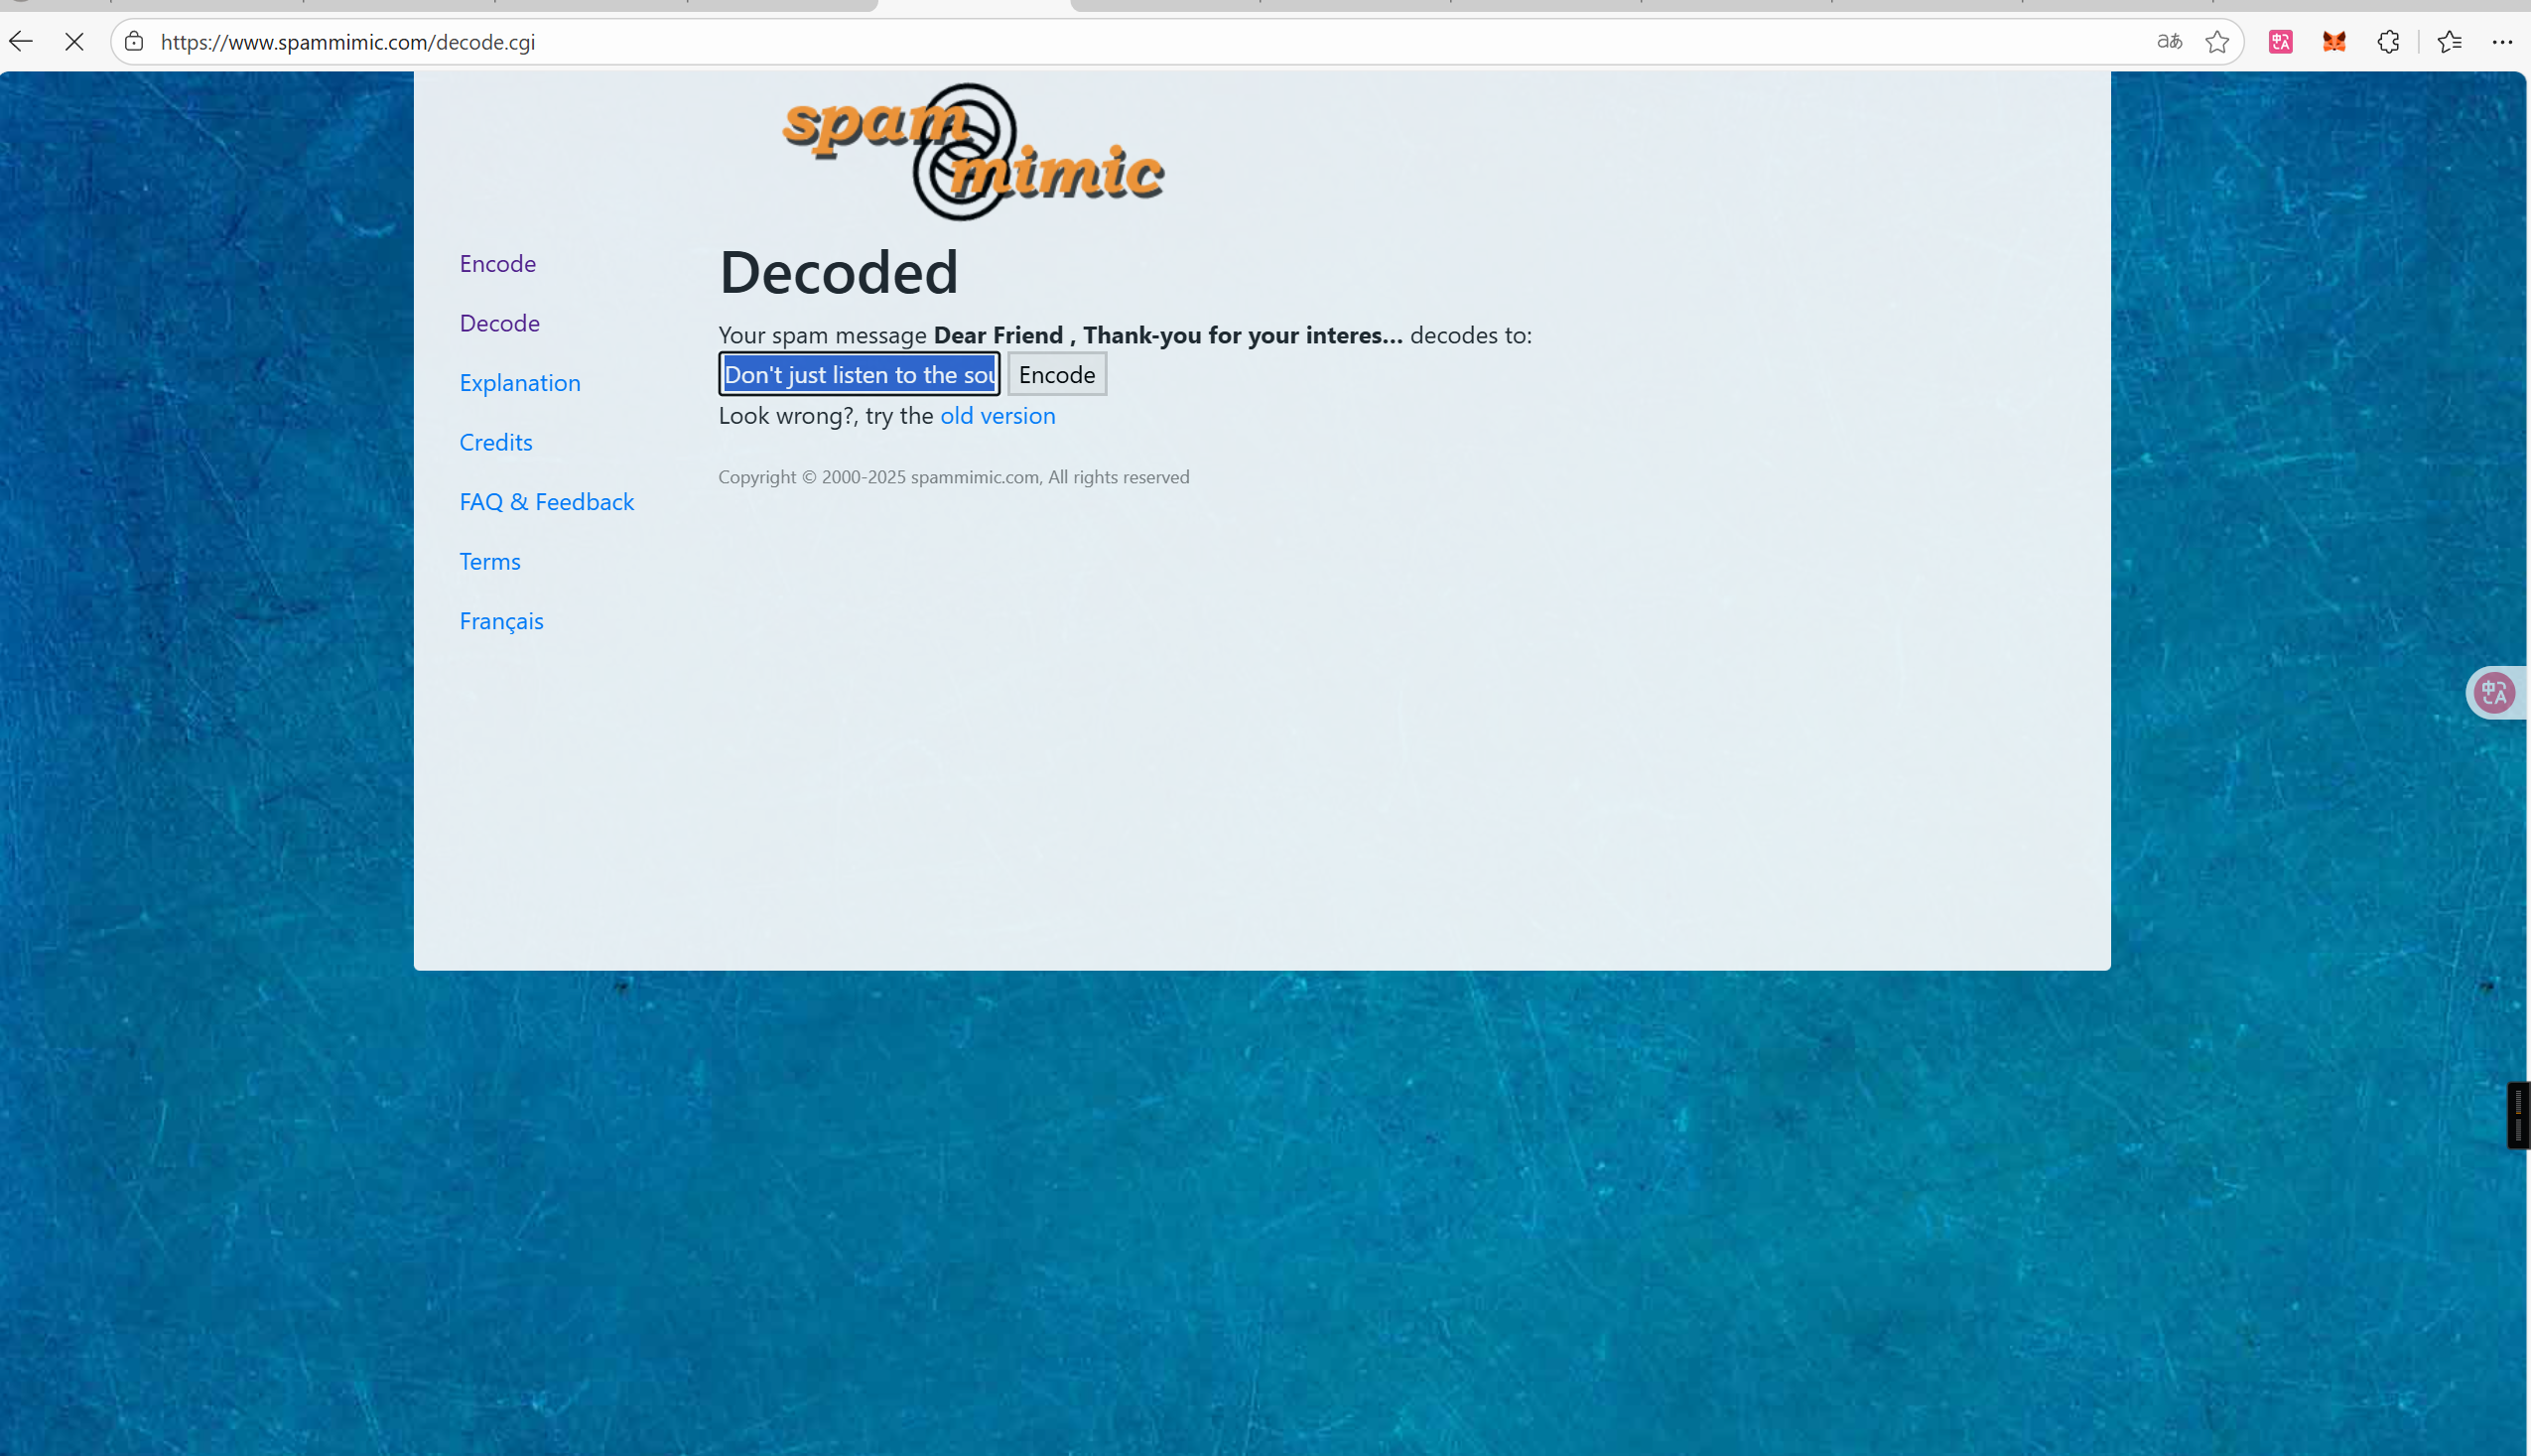Click the browser back arrow
The height and width of the screenshot is (1456, 2531).
click(x=21, y=41)
